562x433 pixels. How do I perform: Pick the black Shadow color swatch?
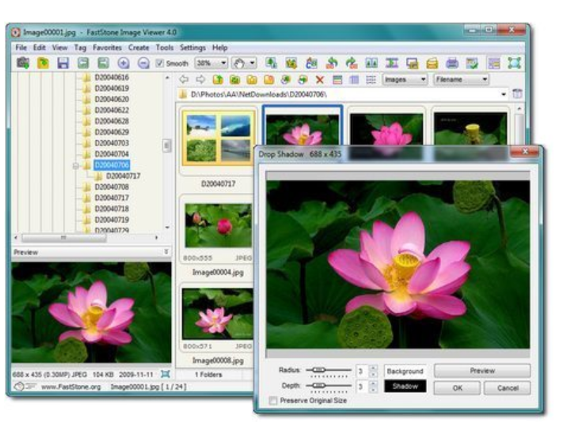pos(405,386)
